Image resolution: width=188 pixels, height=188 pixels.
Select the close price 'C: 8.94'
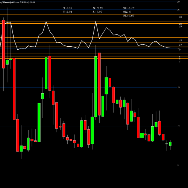tap(67, 12)
